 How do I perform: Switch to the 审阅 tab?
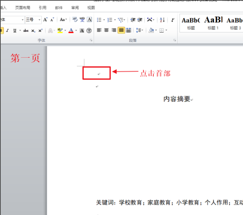pyautogui.click(x=75, y=8)
